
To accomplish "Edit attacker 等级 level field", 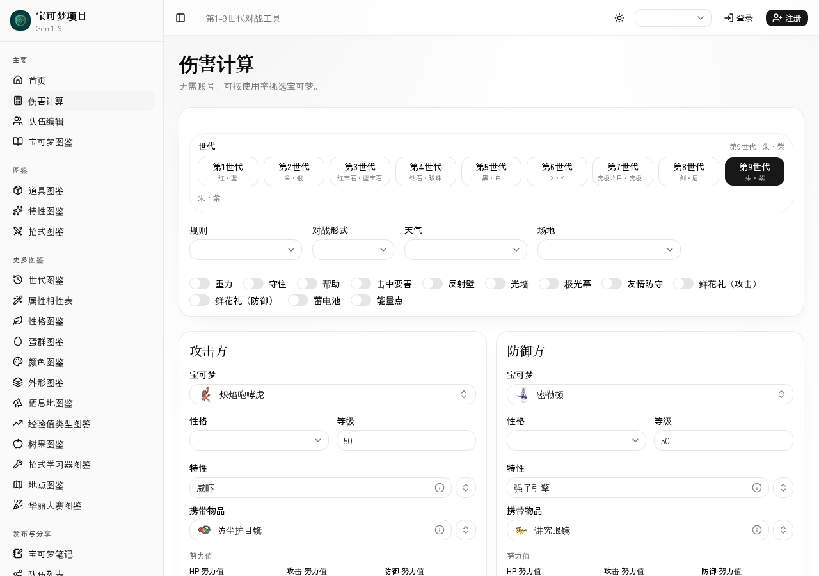I will pos(406,440).
